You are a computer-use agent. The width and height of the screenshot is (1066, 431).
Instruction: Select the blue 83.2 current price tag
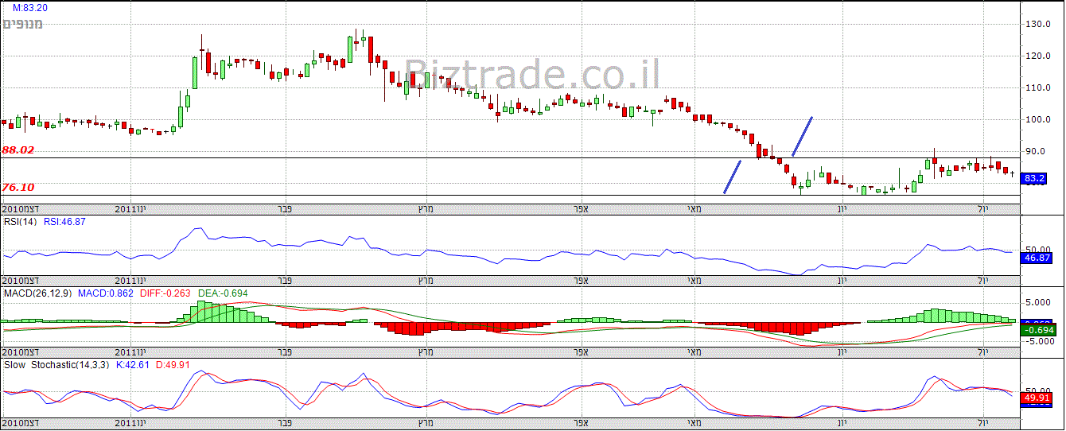pos(1034,179)
